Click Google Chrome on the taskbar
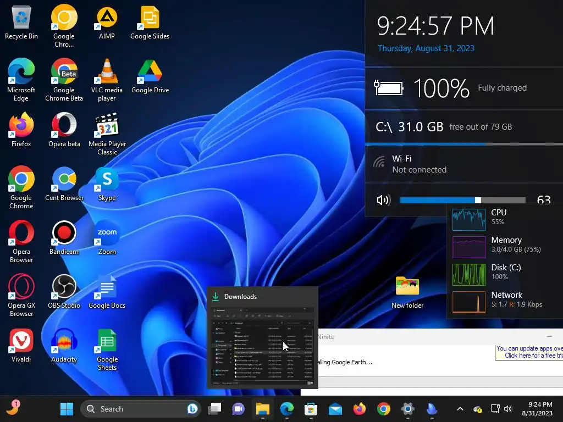 pos(383,409)
